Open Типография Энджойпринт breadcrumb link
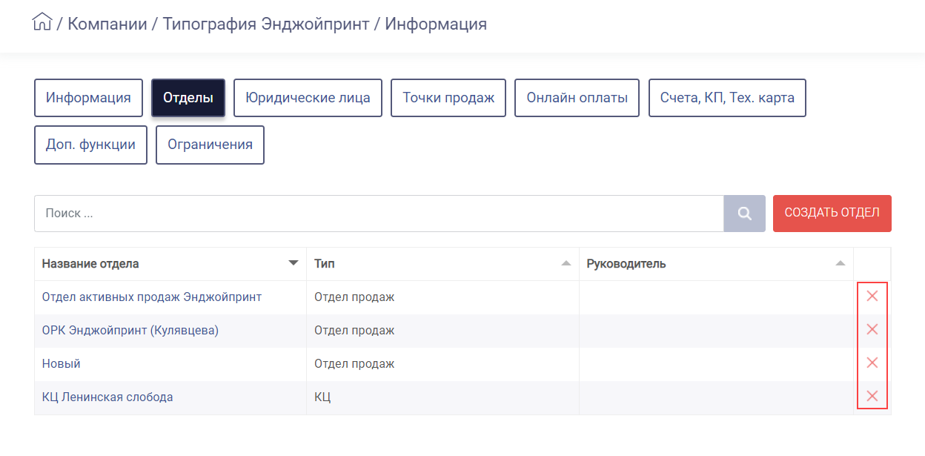The height and width of the screenshot is (456, 925). point(266,24)
